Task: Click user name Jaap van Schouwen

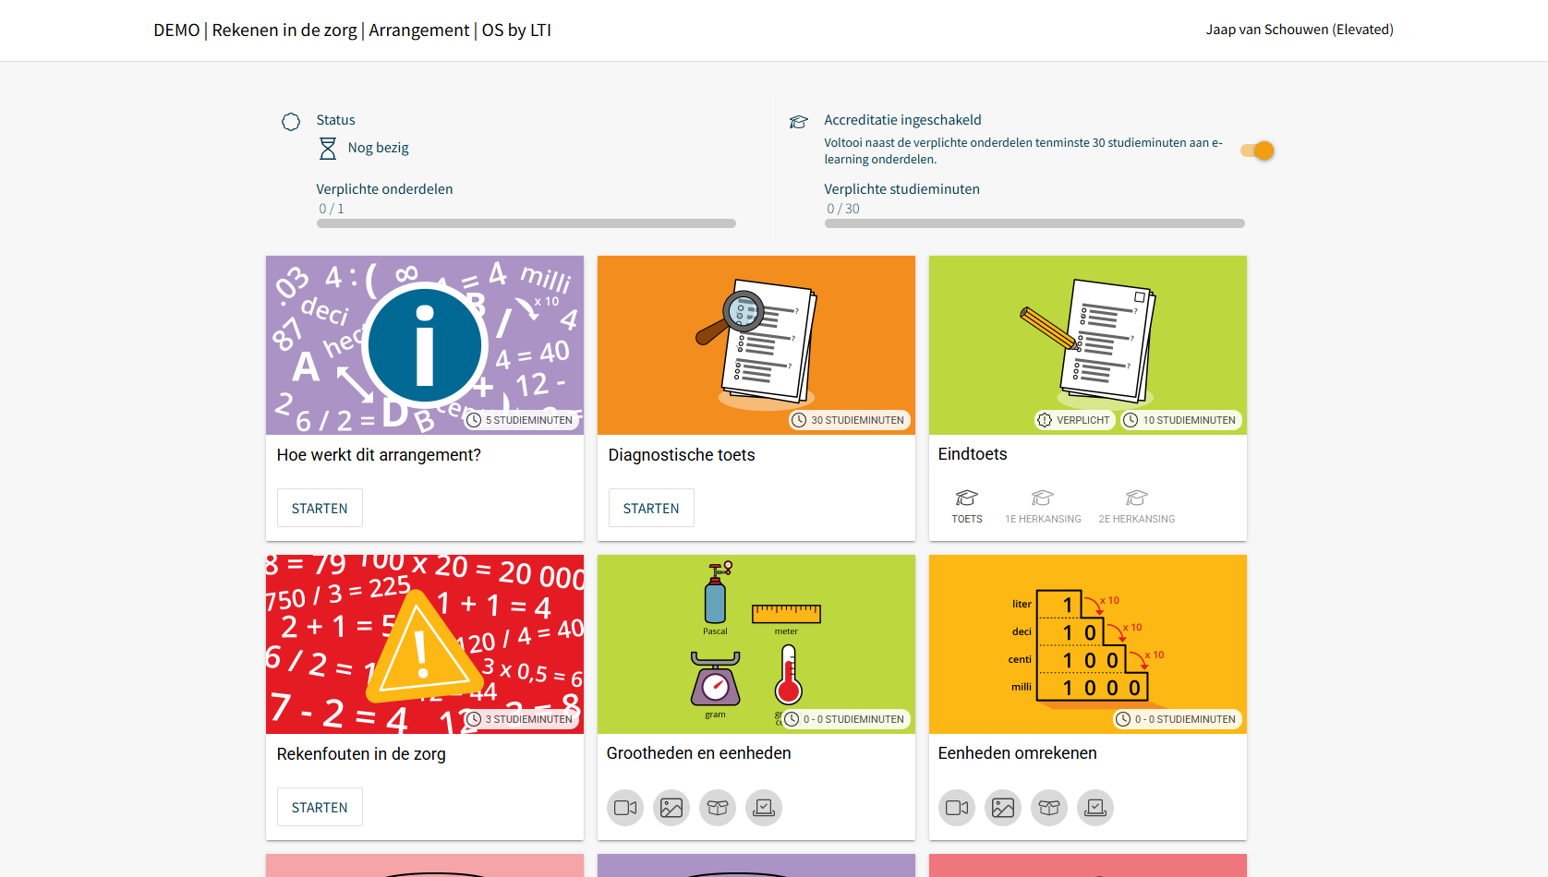Action: click(x=1299, y=30)
